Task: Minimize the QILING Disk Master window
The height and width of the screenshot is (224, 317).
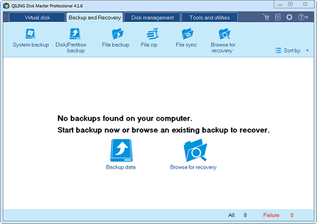Action: (280, 4)
